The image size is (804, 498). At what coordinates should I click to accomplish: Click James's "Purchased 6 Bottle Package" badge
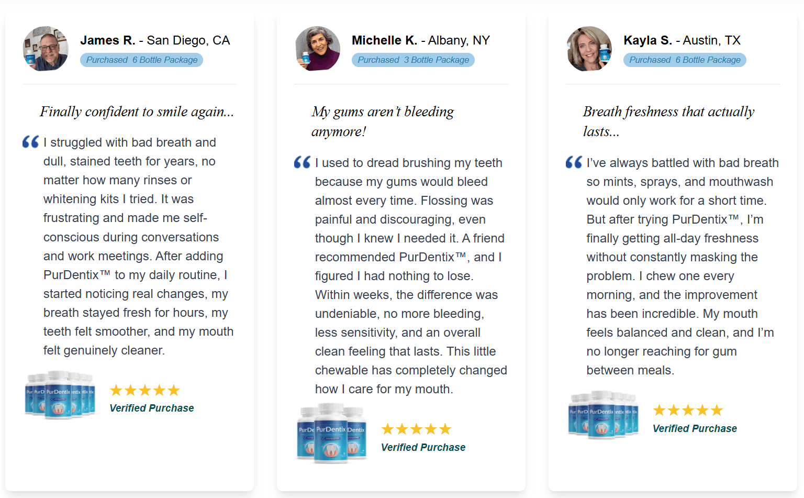[x=141, y=60]
